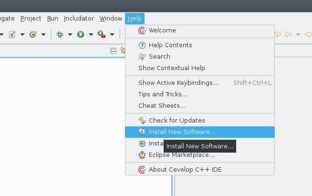
Task: Open Cheat Sheets...
Action: click(200, 106)
